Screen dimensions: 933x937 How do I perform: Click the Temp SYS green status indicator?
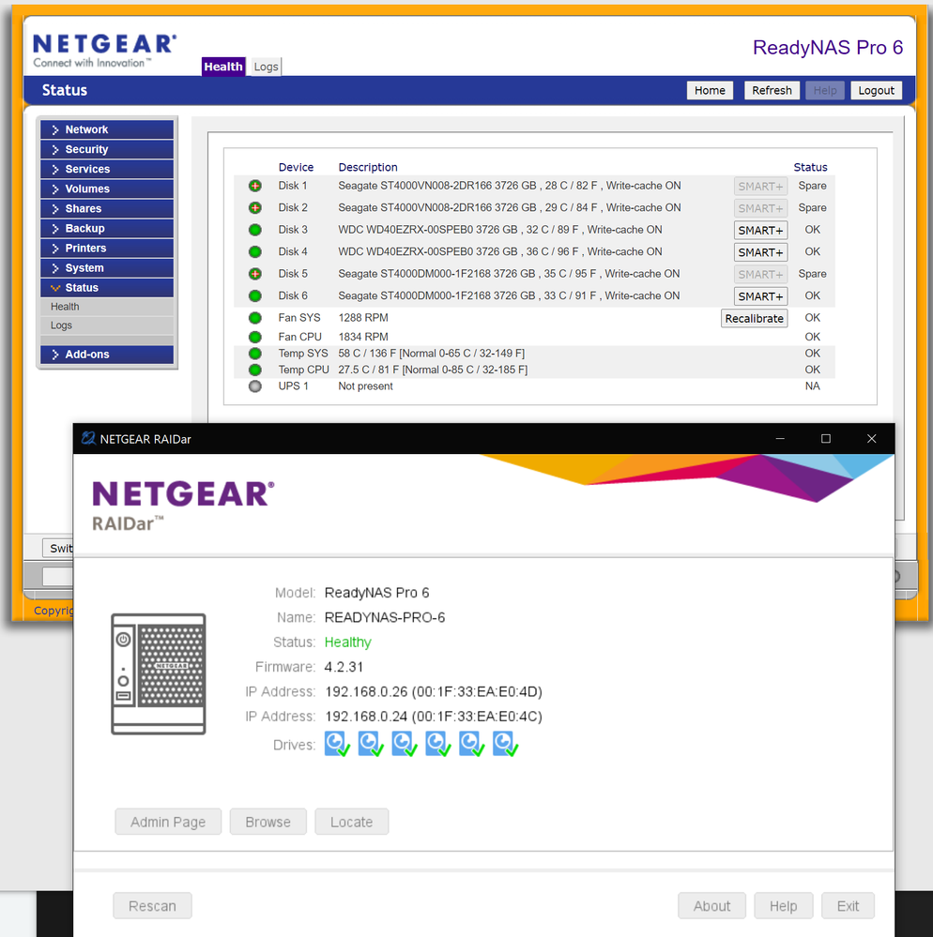coord(254,354)
